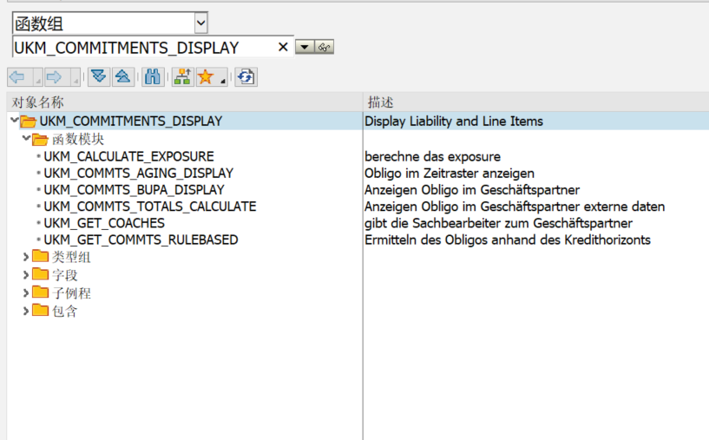Image resolution: width=709 pixels, height=440 pixels.
Task: Click the star favorites icon
Action: pos(207,77)
